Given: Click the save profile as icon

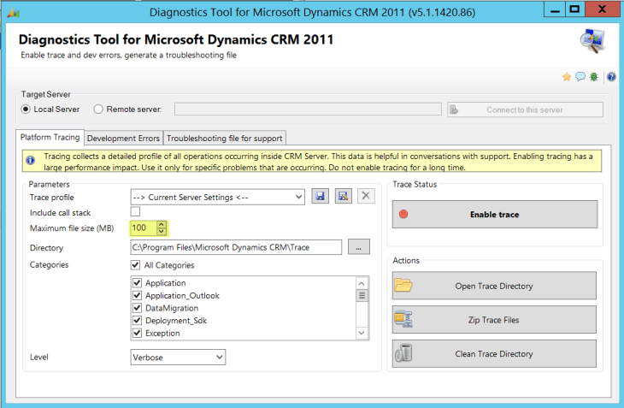Looking at the screenshot, I should [x=342, y=197].
